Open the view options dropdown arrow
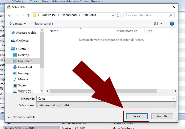The height and width of the screenshot is (129, 185). pos(161,24)
